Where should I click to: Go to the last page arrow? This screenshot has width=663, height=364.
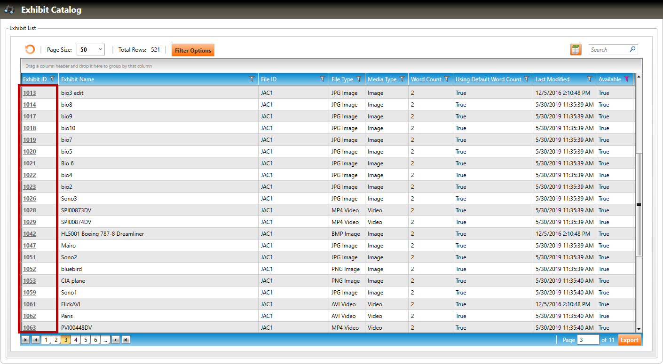[x=126, y=340]
